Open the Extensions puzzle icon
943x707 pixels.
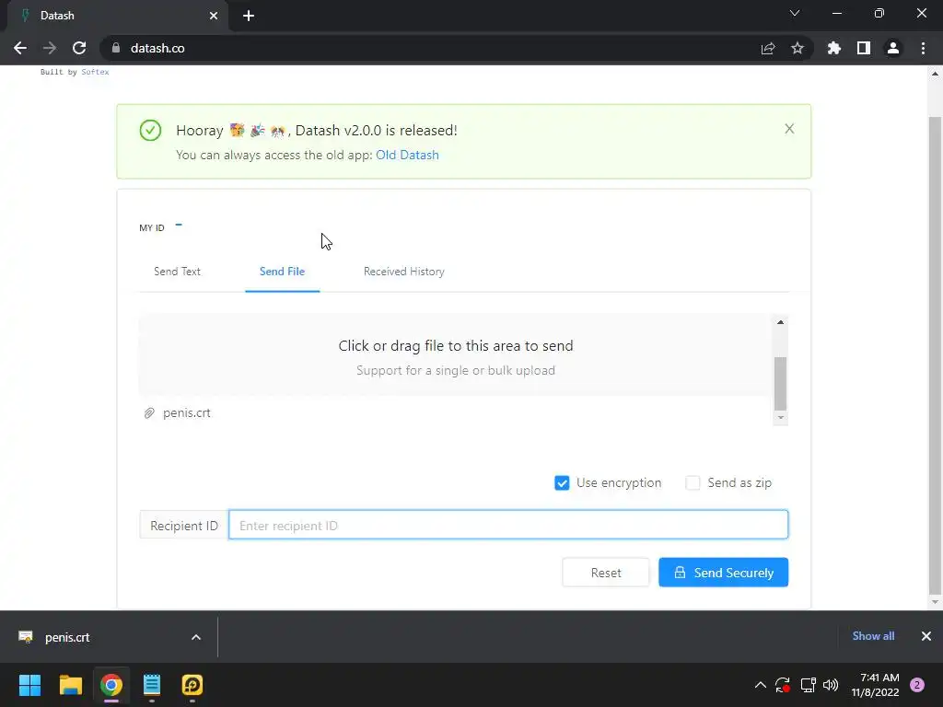click(834, 48)
